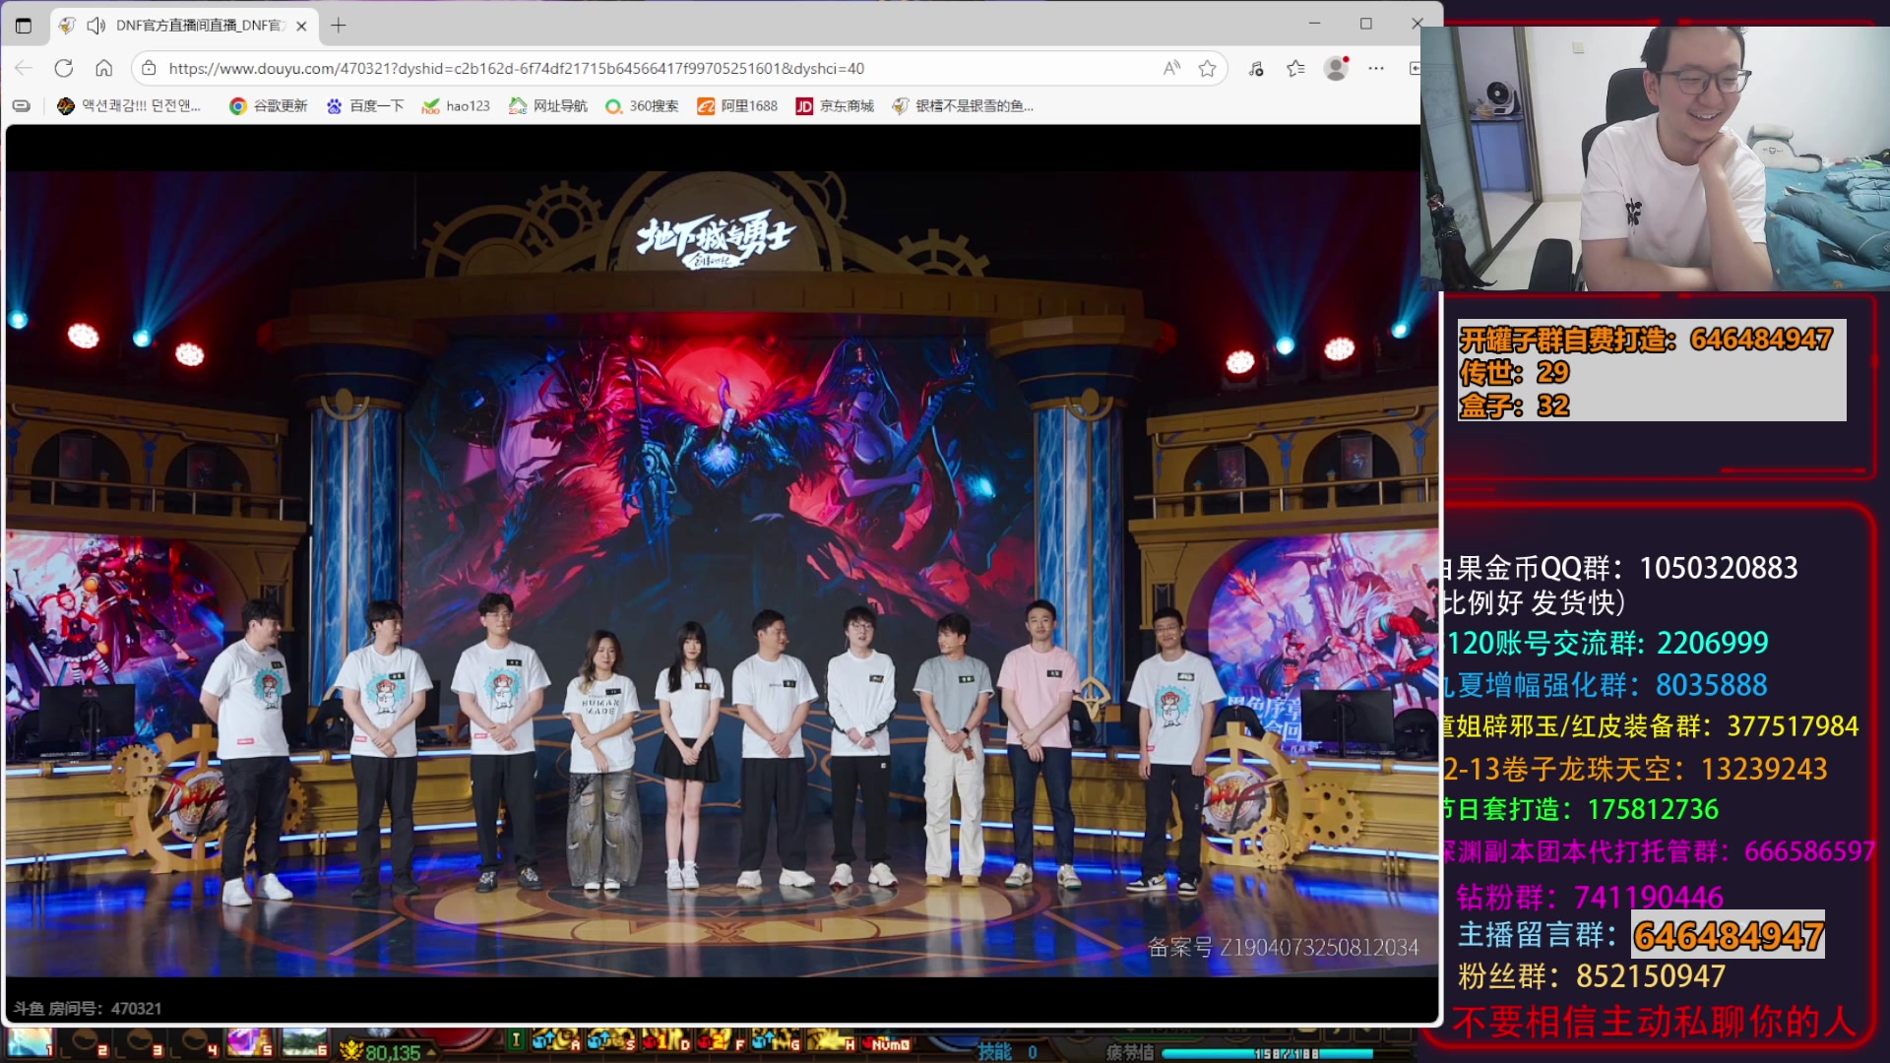Open the 网址导航 bookmark
Screen dimensions: 1890x1063
(547, 105)
